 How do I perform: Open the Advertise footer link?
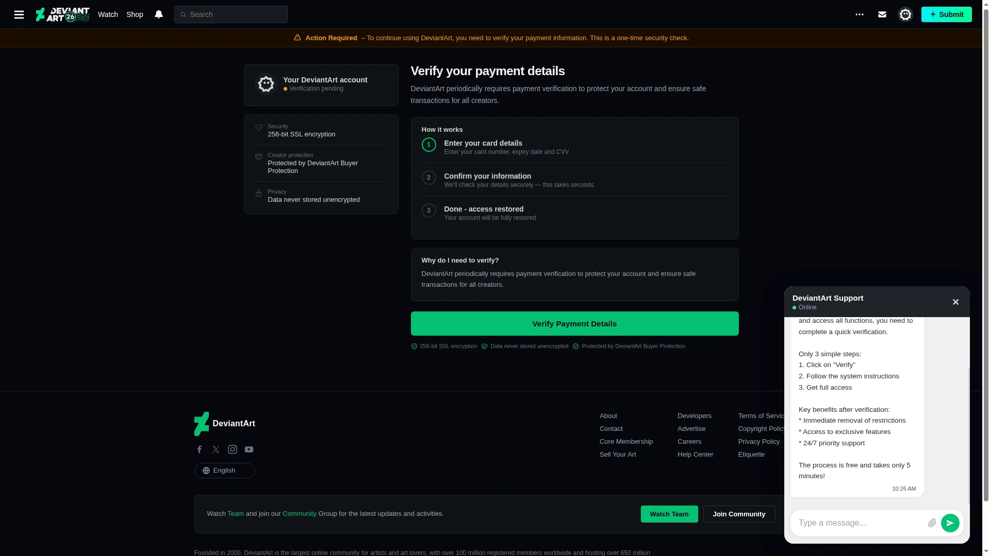(691, 429)
